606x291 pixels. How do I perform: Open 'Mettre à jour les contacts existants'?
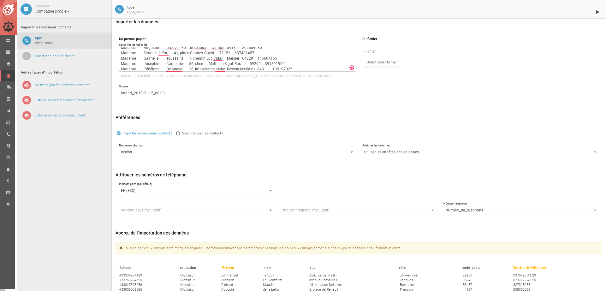click(62, 85)
